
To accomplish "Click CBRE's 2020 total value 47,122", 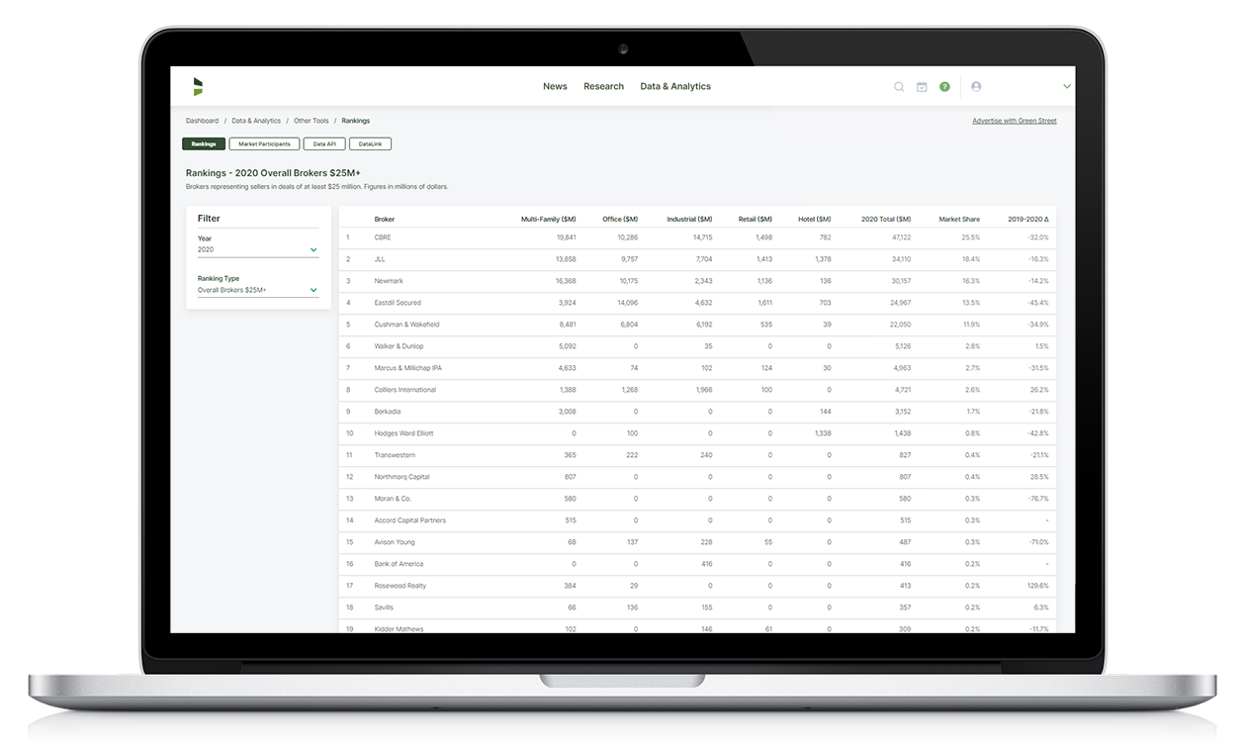I will tap(901, 237).
